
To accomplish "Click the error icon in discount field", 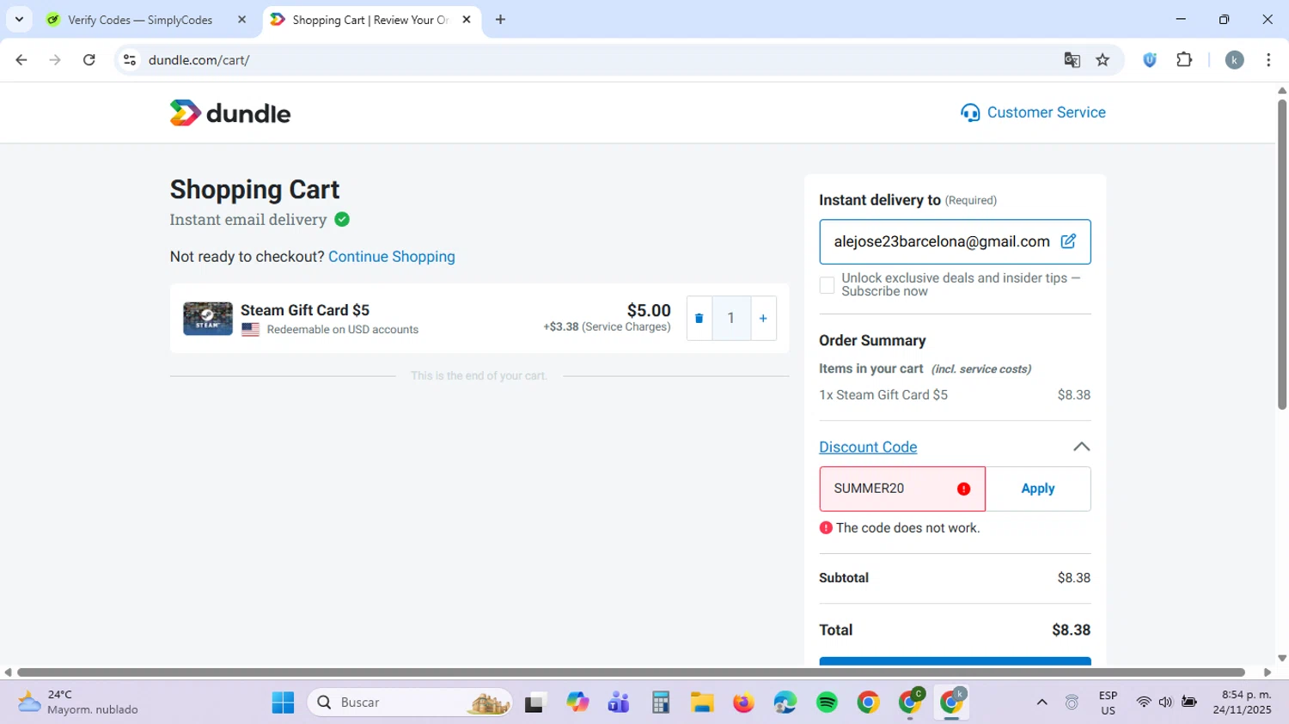I will click(963, 489).
